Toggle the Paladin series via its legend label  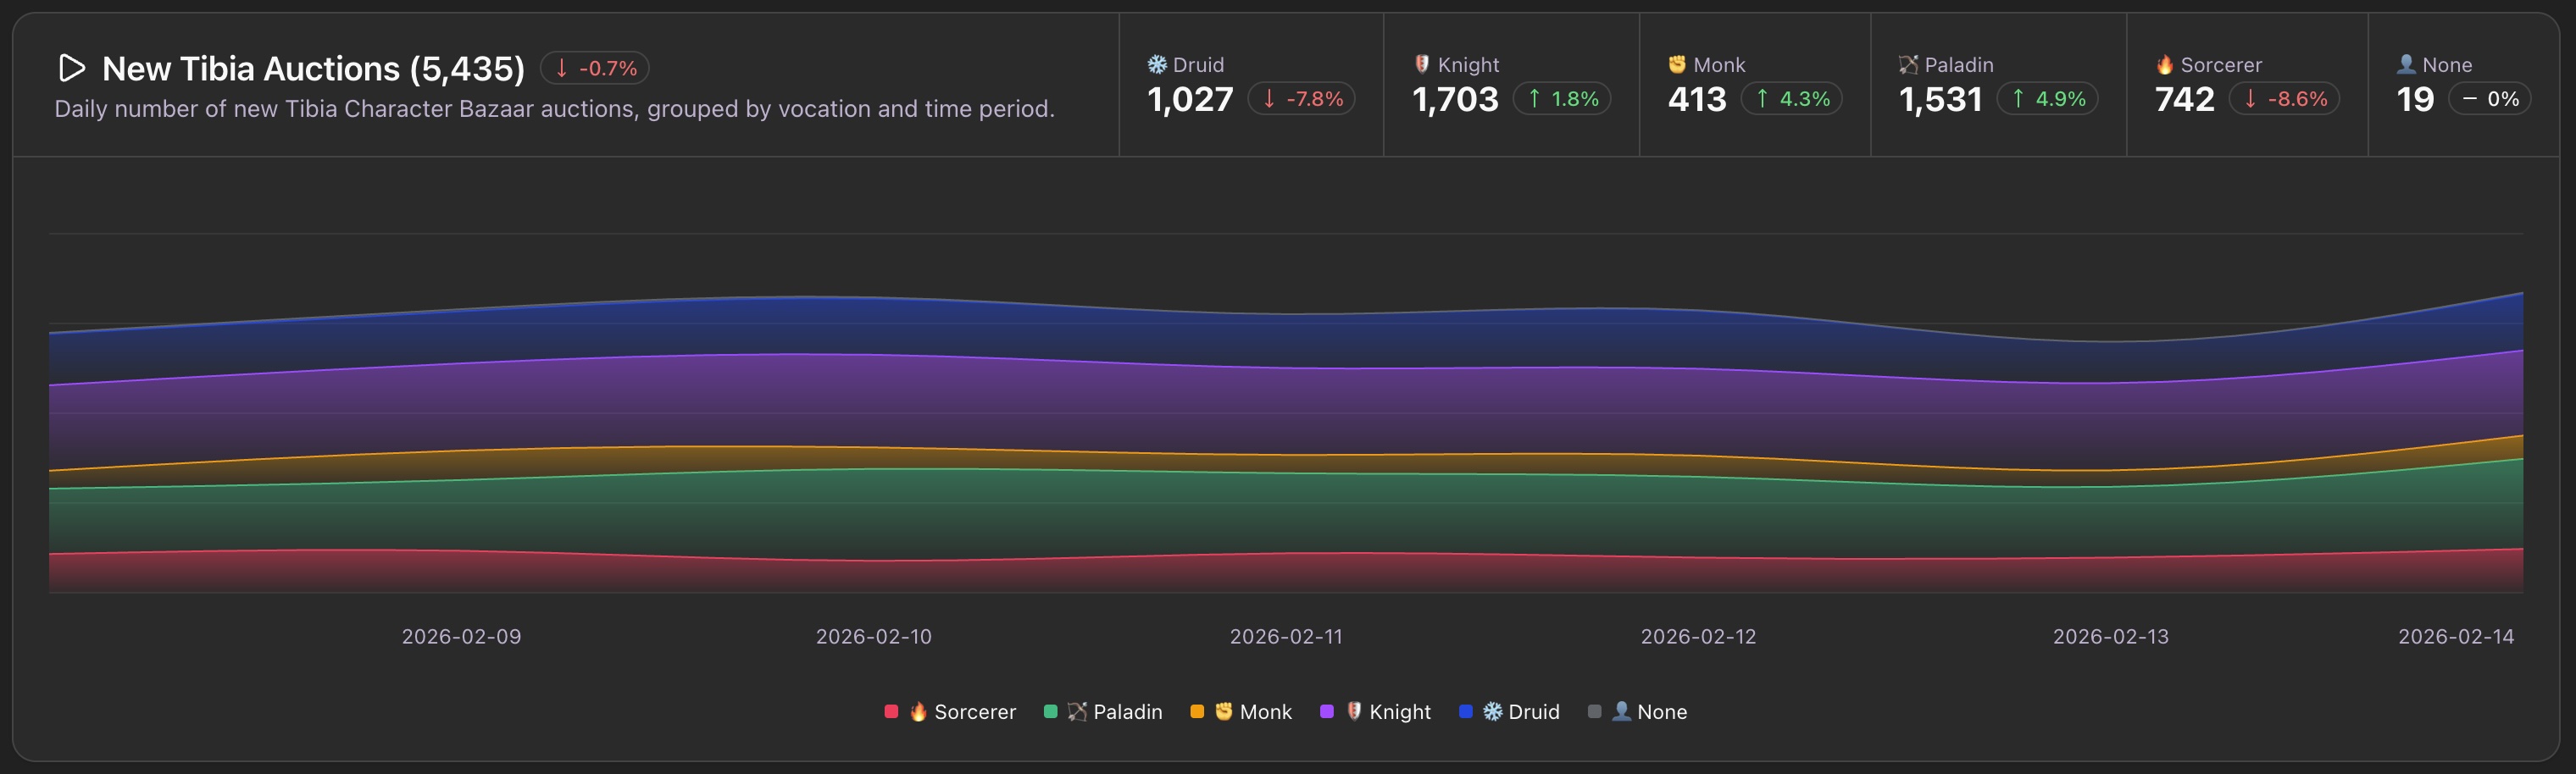[1128, 712]
